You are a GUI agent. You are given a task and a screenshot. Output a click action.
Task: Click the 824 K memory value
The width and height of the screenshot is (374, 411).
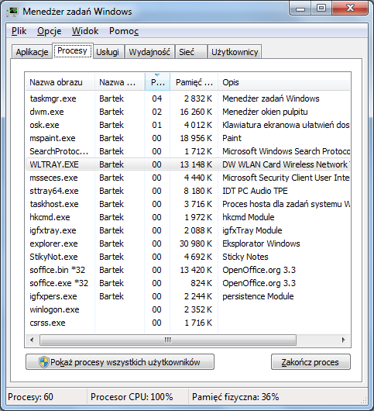coord(201,283)
